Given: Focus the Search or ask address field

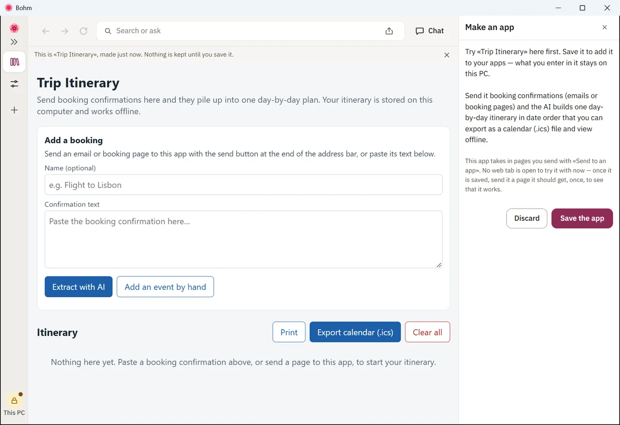Looking at the screenshot, I should point(250,31).
